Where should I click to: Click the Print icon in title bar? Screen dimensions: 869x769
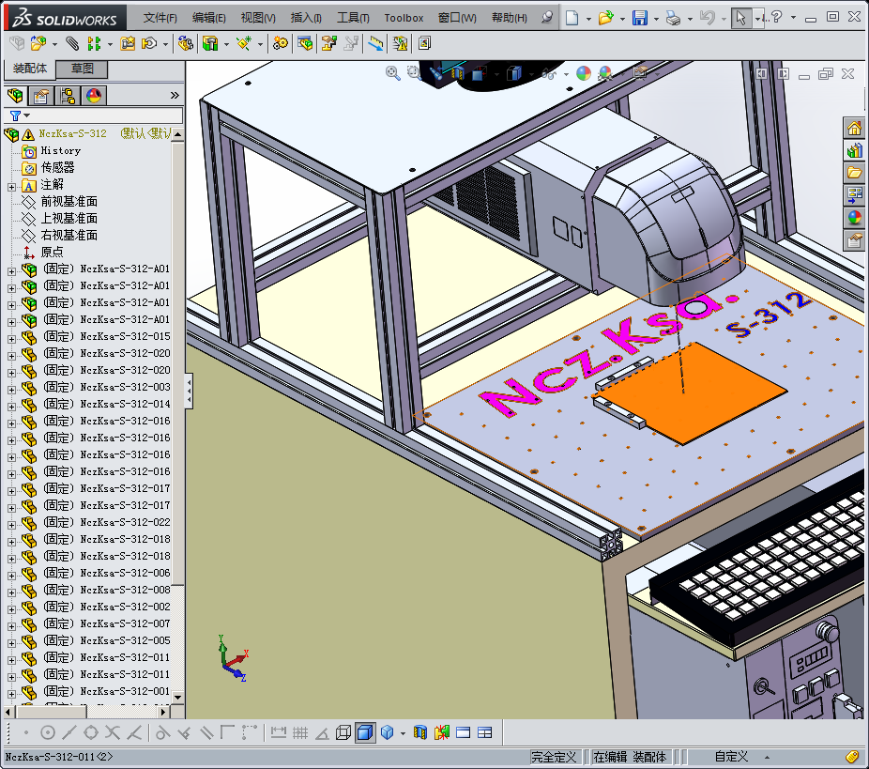tap(673, 18)
